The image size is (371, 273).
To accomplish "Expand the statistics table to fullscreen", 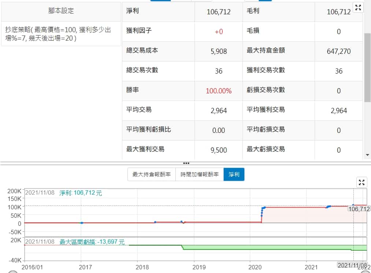I will pyautogui.click(x=358, y=8).
